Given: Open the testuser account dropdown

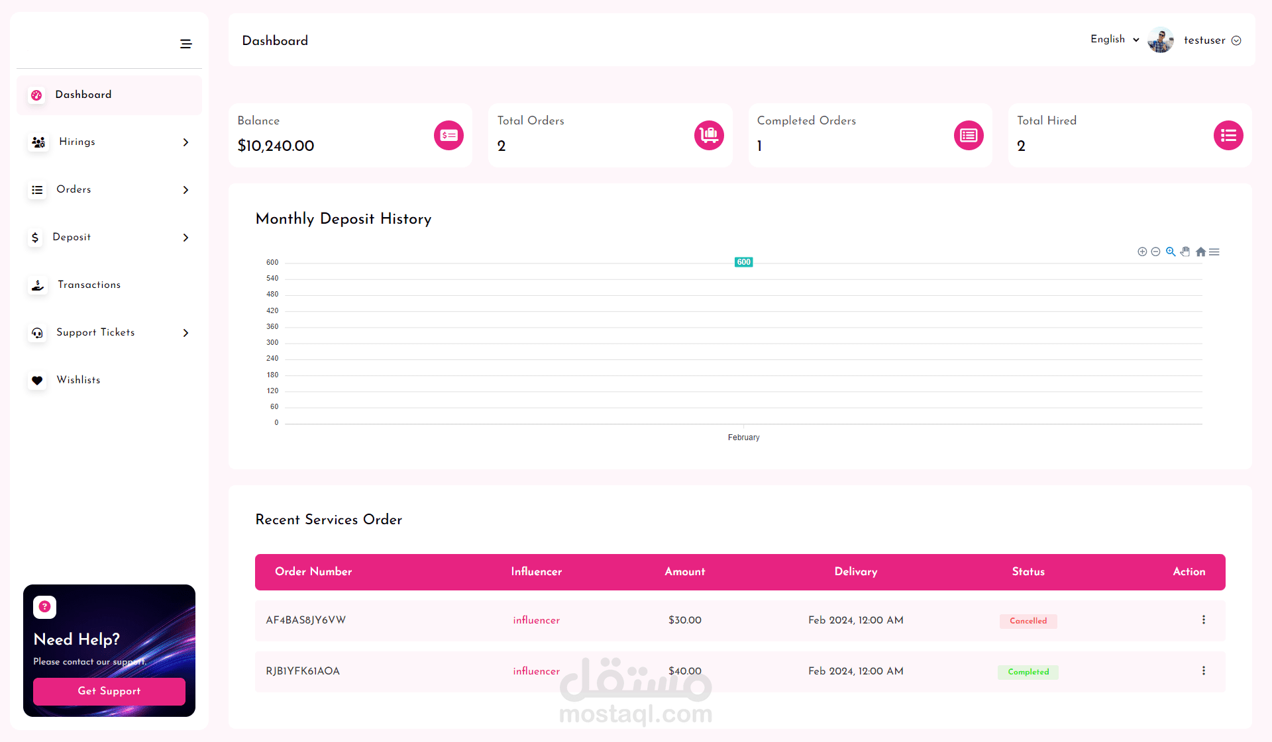Looking at the screenshot, I should 1212,40.
